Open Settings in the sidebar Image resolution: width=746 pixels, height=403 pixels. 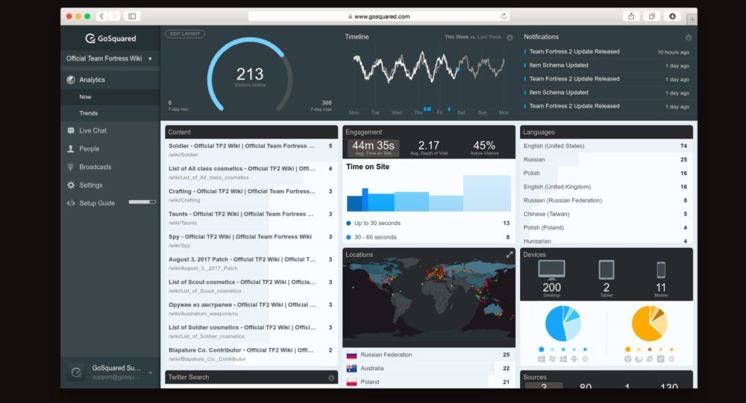click(90, 185)
